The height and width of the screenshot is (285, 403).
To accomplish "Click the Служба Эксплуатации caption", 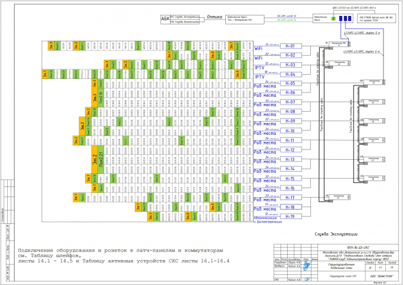I will click(336, 234).
